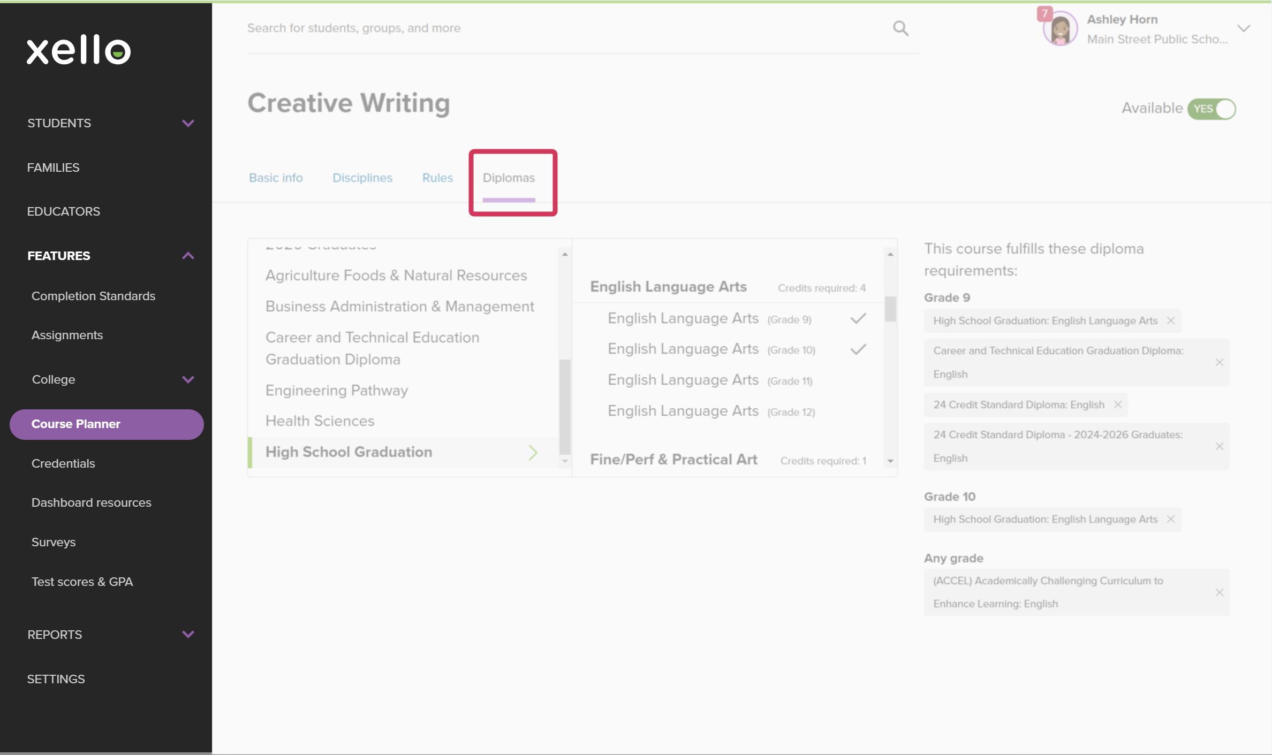Open the EDUCATORS sidebar item

[x=63, y=211]
